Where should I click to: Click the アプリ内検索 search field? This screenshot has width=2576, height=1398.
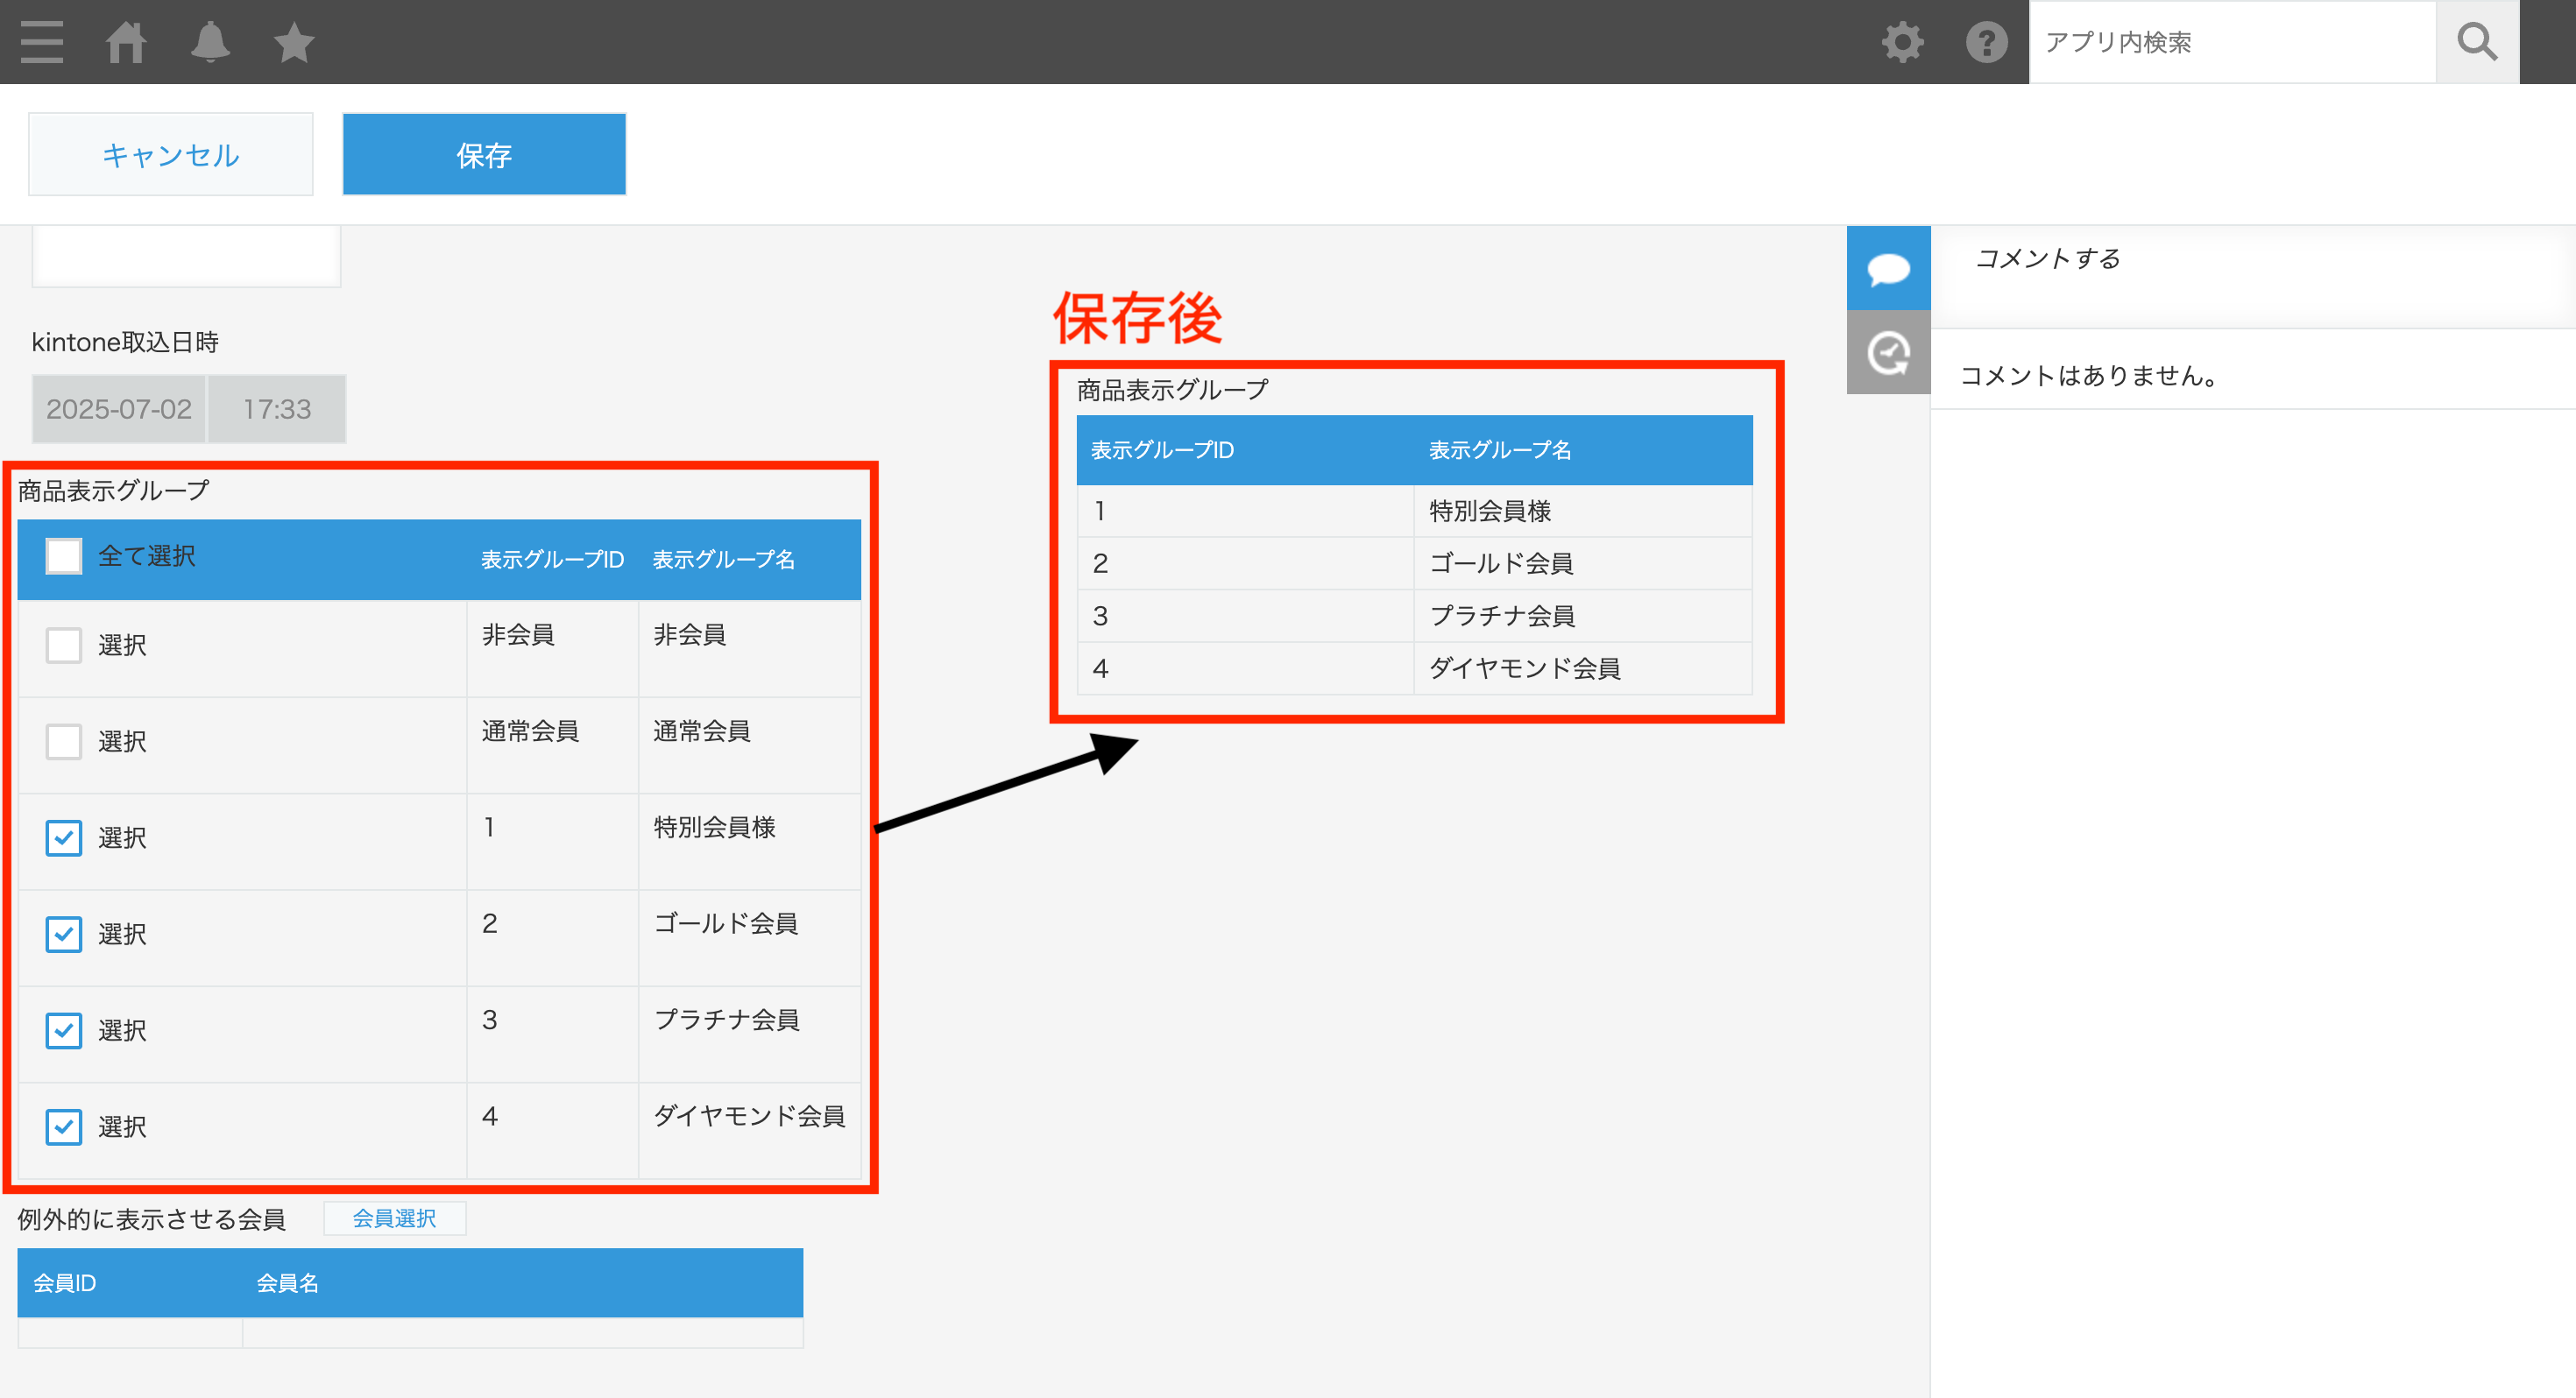pyautogui.click(x=2230, y=42)
